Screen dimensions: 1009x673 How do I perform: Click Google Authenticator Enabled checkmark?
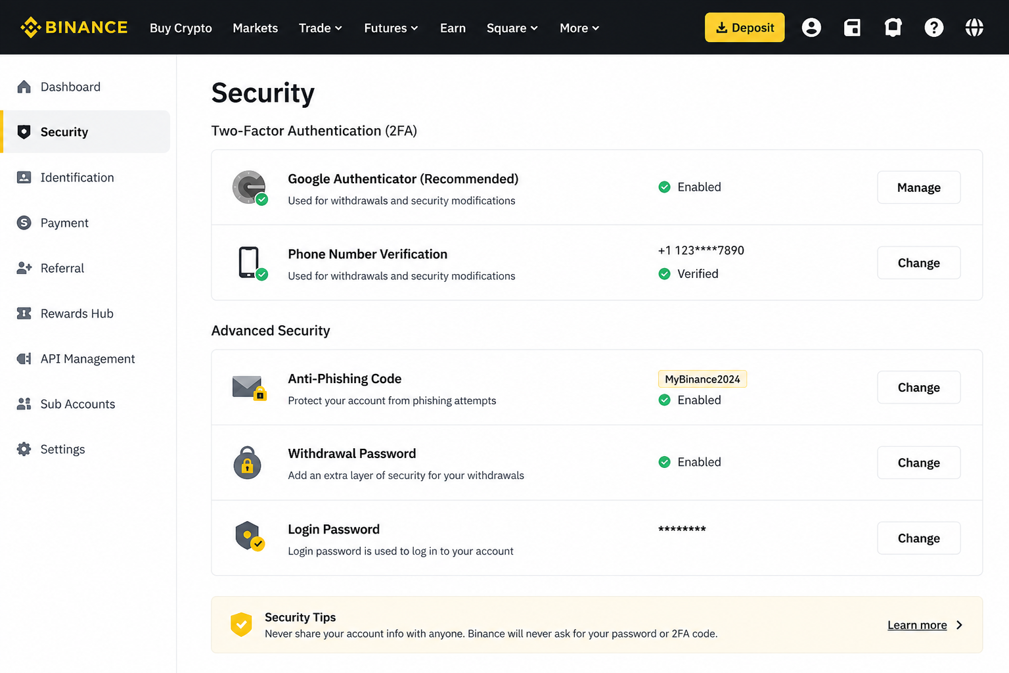[664, 187]
